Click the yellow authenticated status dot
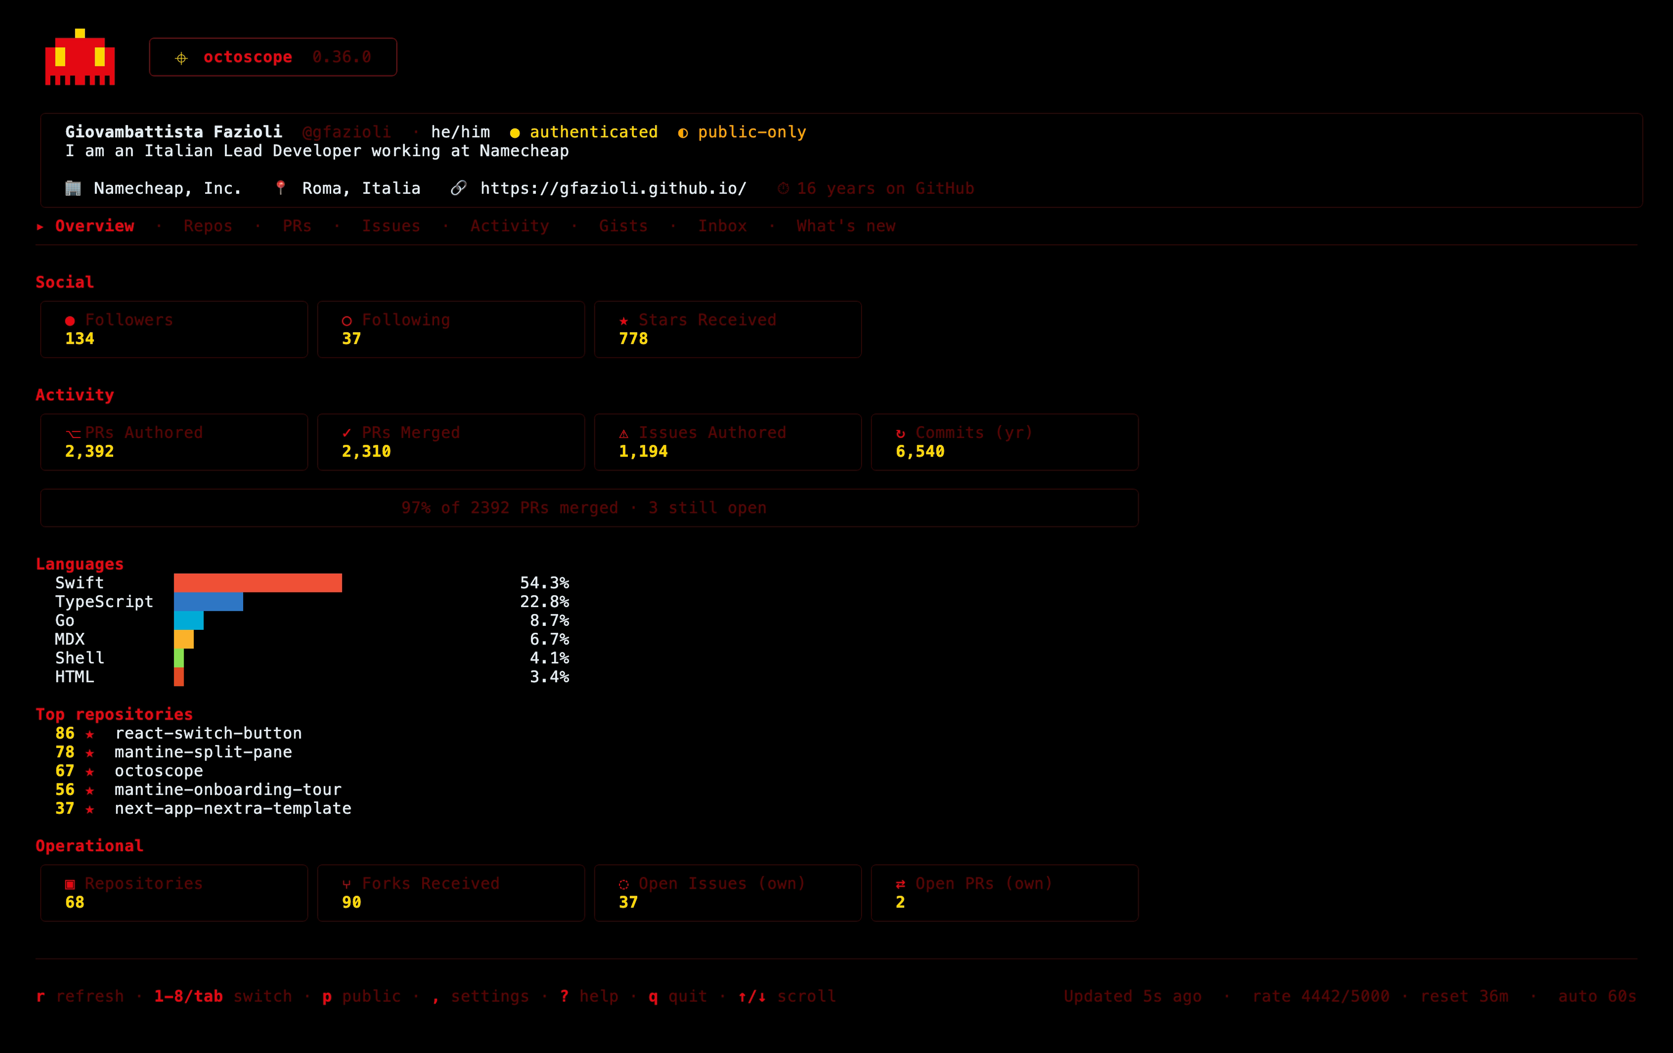1673x1053 pixels. pos(515,133)
